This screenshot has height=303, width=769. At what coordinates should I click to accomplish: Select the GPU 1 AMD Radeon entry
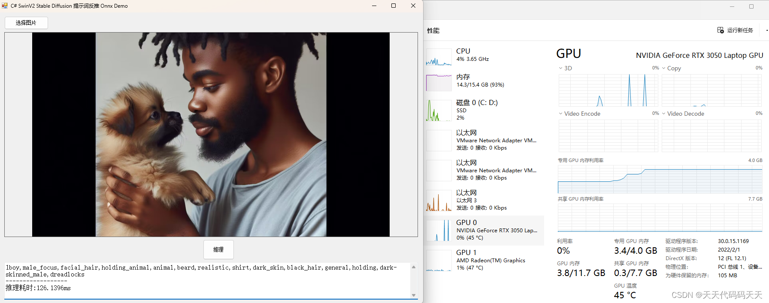pyautogui.click(x=484, y=260)
